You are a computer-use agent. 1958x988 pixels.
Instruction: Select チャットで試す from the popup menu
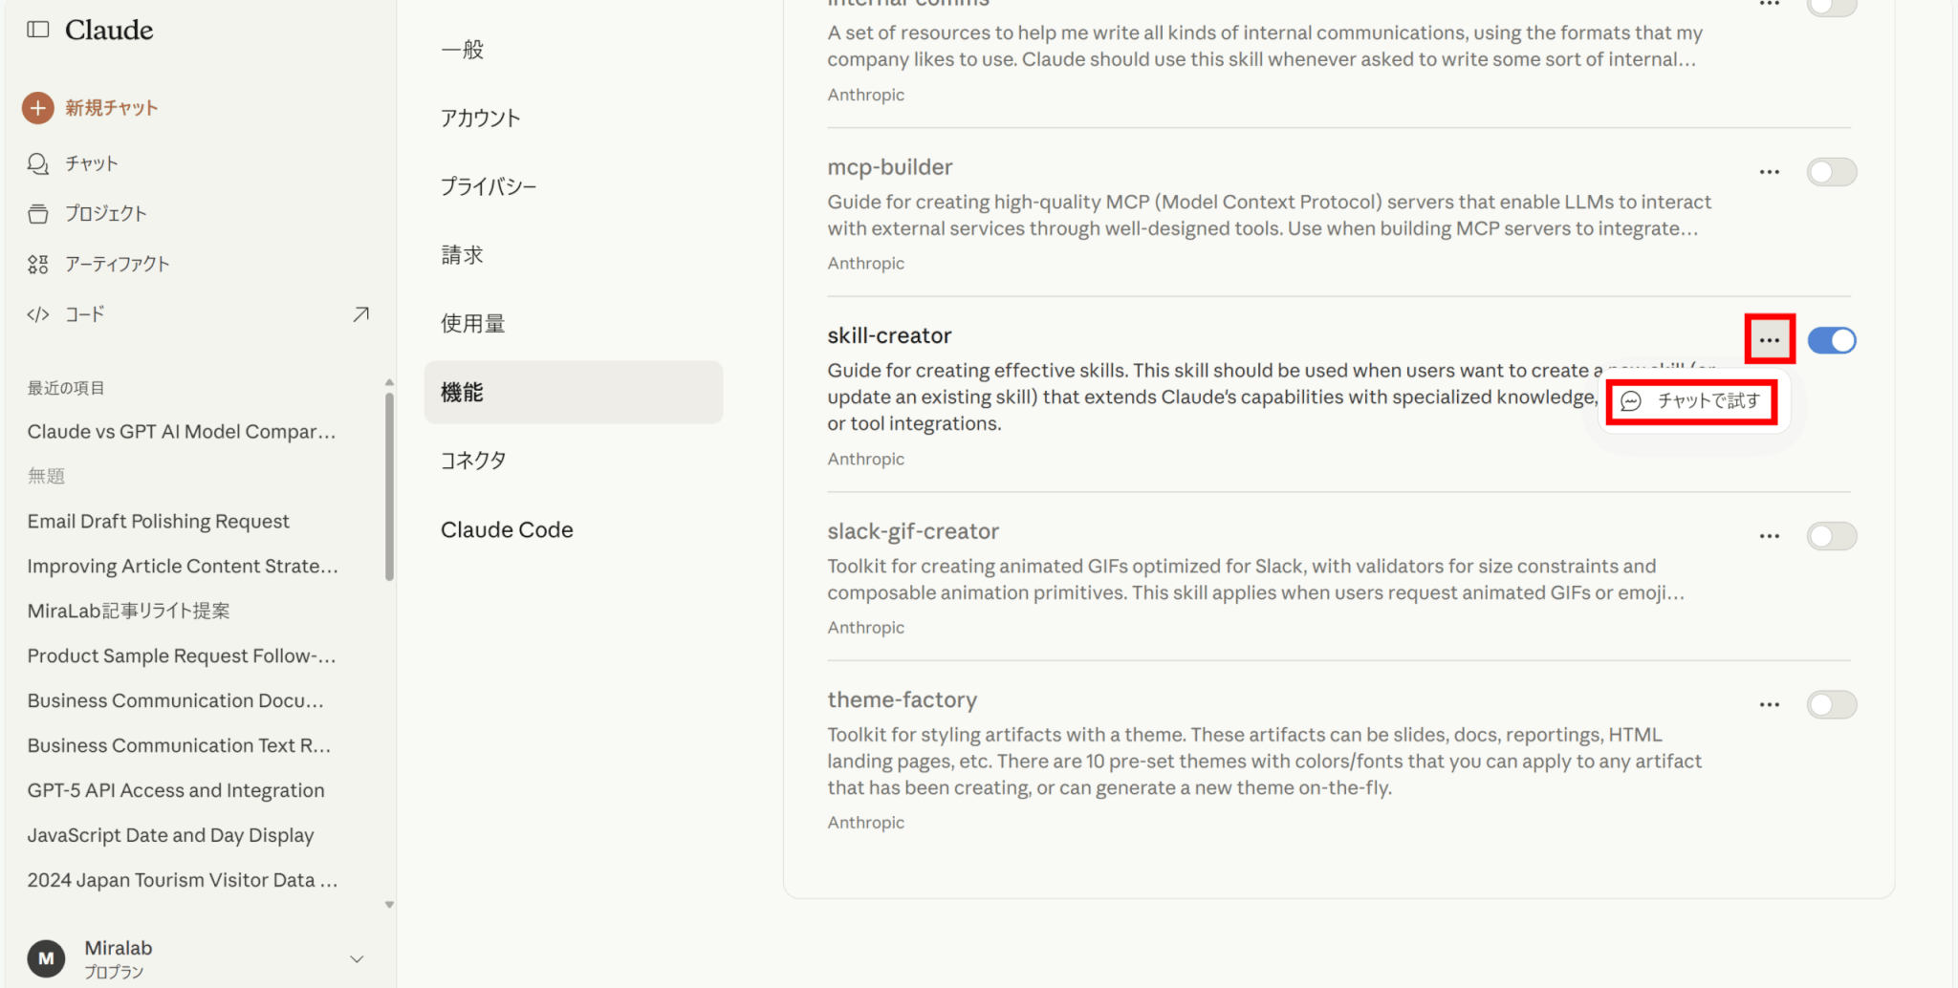pos(1692,401)
